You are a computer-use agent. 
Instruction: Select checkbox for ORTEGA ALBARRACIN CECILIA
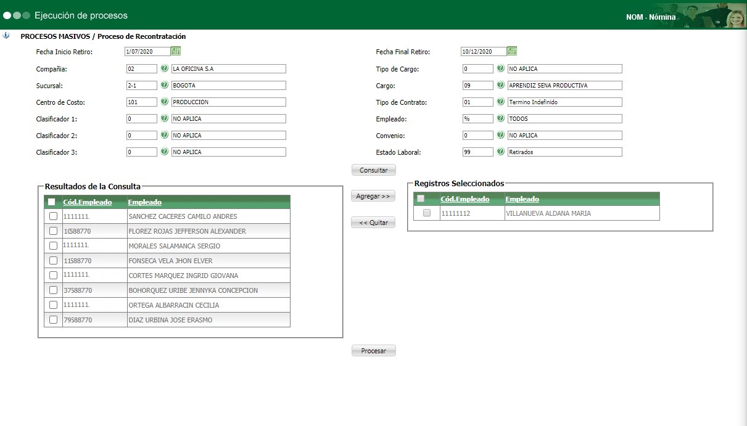pos(53,305)
